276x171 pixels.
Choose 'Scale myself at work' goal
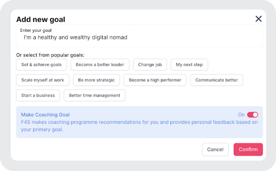(43, 80)
